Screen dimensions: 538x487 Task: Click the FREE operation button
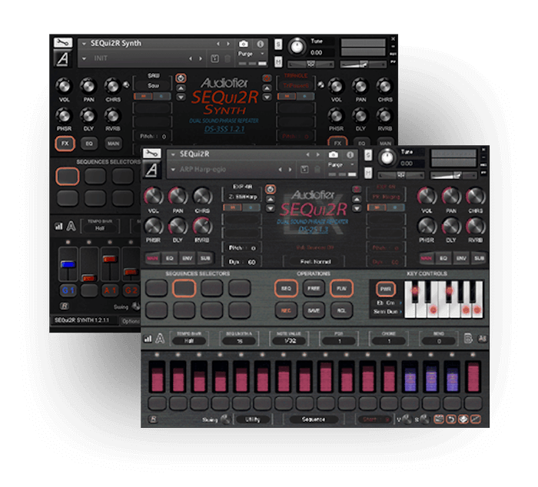314,289
